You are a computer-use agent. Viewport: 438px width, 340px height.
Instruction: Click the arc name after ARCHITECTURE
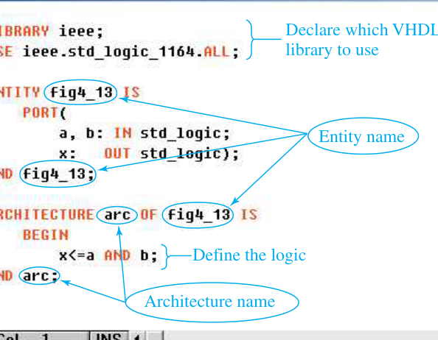click(117, 215)
